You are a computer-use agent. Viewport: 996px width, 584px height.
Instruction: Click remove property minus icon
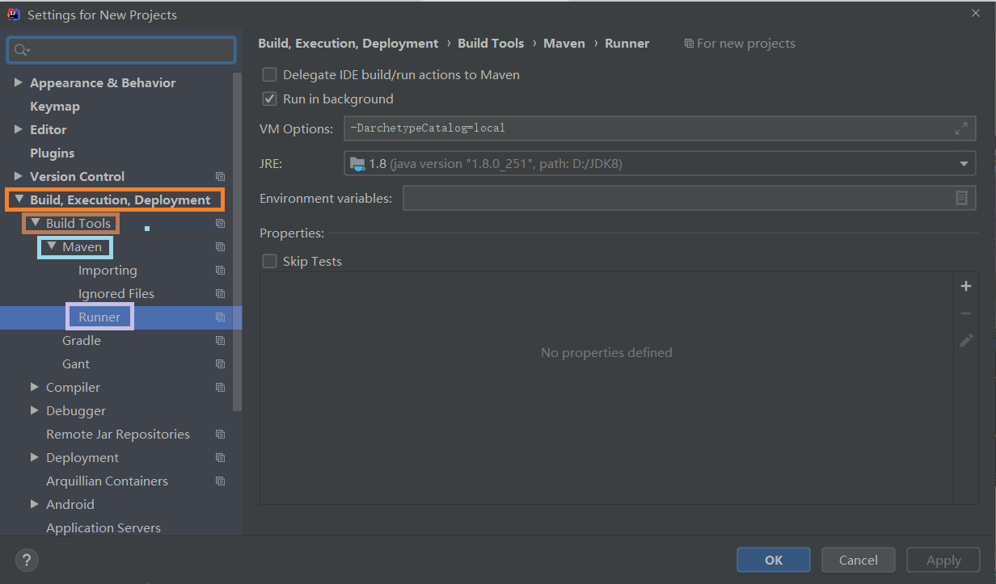[x=965, y=313]
